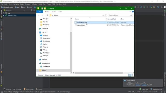Click hidden tabs chevron in Android Studio editor
166x93 pixels.
(x=163, y=16)
